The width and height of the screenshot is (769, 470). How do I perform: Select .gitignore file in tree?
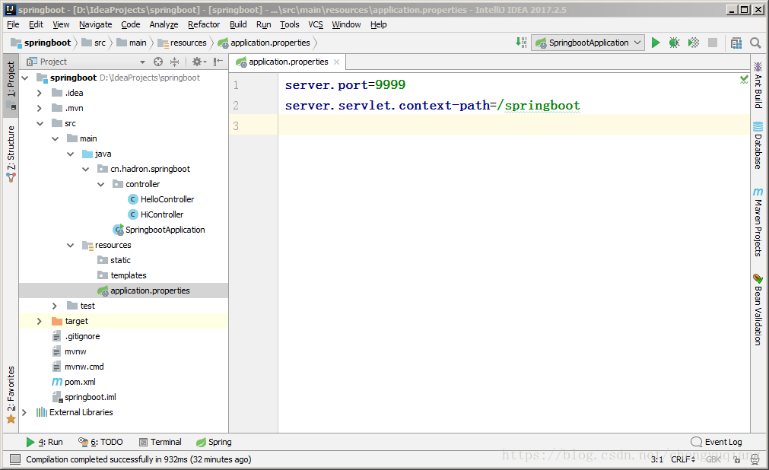coord(82,336)
